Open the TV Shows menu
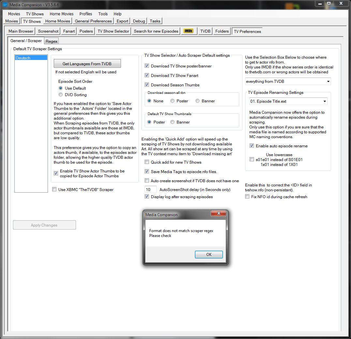 [x=35, y=14]
